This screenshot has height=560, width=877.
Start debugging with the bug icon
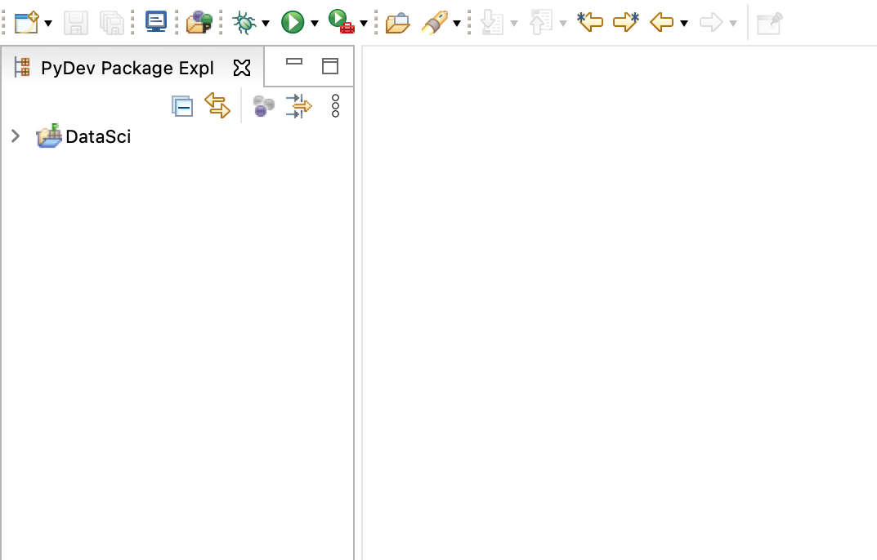[x=244, y=22]
